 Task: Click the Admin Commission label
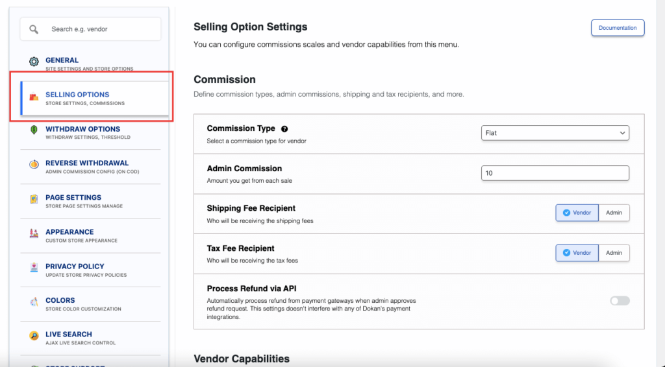pyautogui.click(x=244, y=169)
